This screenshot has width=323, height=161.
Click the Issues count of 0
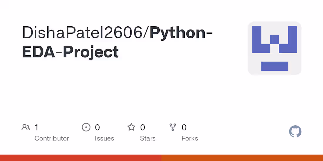(x=97, y=127)
